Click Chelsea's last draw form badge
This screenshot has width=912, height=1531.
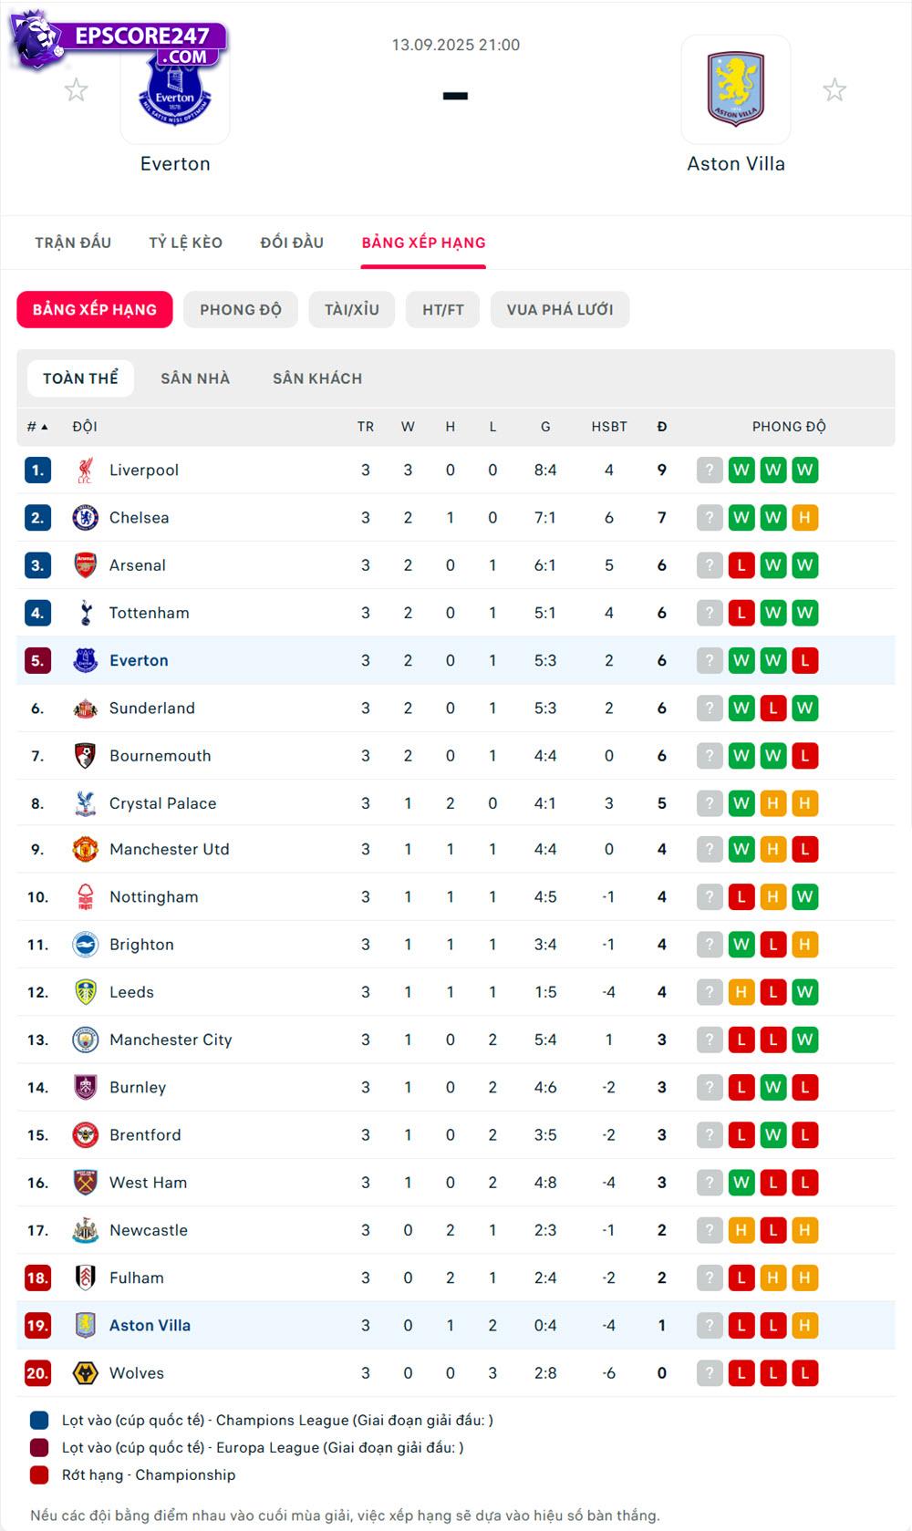coord(804,518)
